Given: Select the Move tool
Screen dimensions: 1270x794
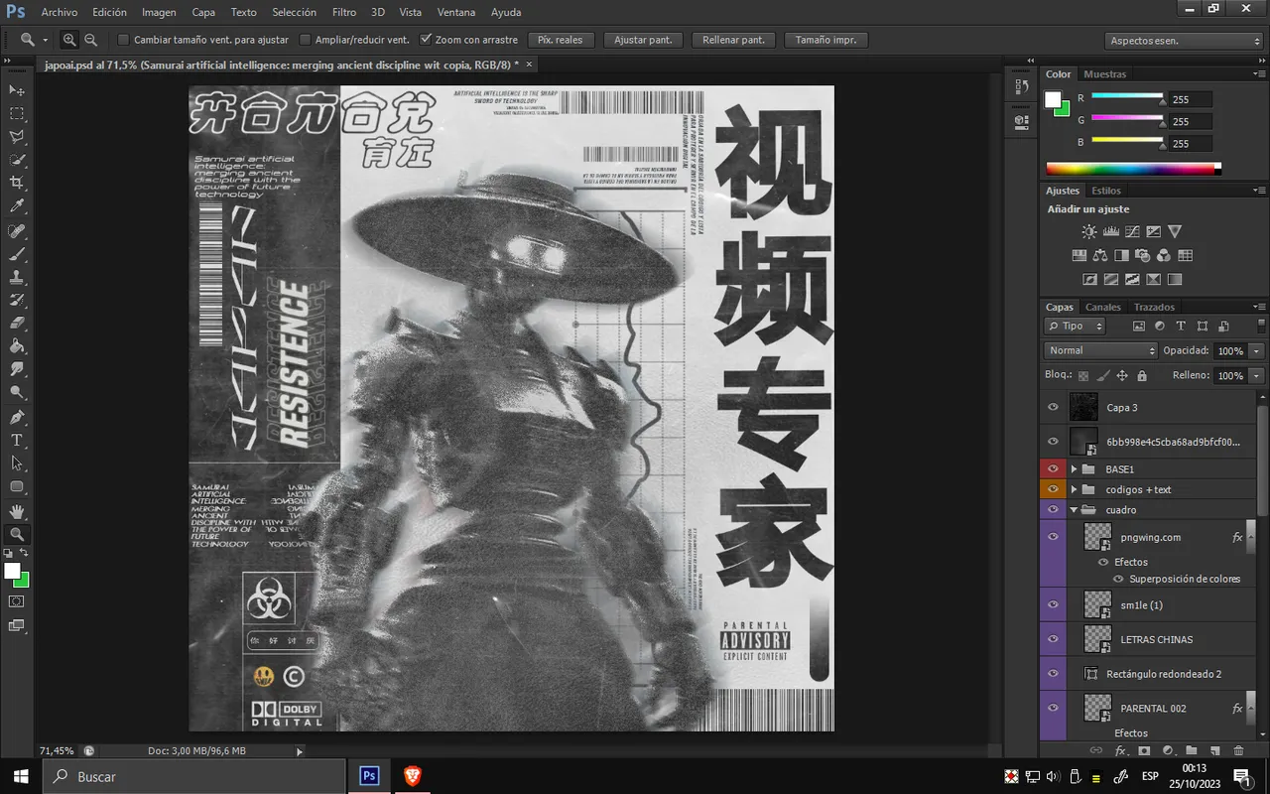Looking at the screenshot, I should (x=17, y=90).
